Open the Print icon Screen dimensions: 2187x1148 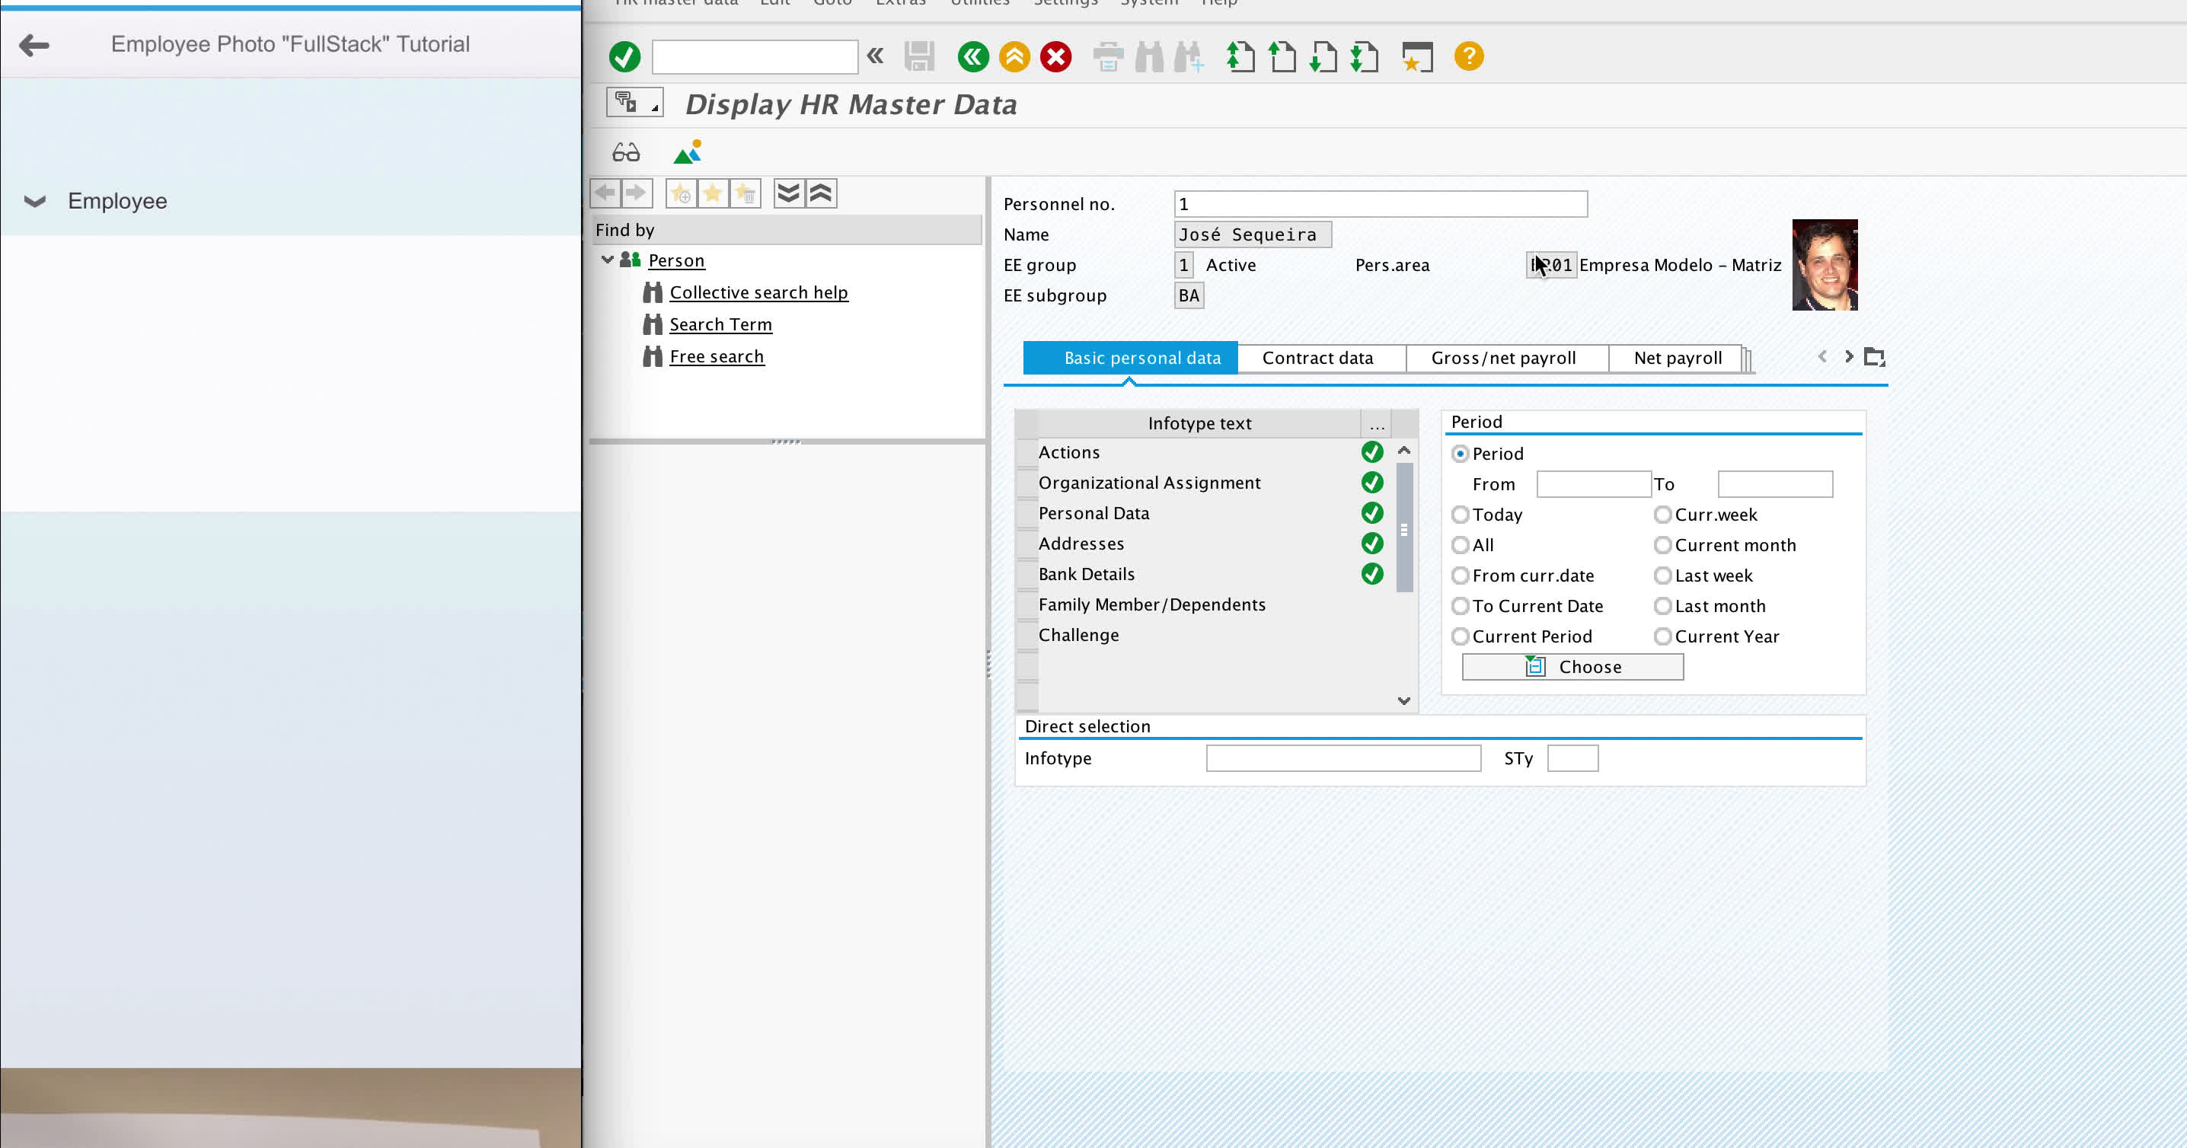click(x=1108, y=56)
